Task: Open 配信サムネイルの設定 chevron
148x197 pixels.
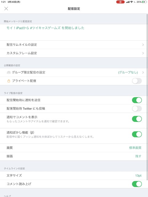Action: [143, 45]
